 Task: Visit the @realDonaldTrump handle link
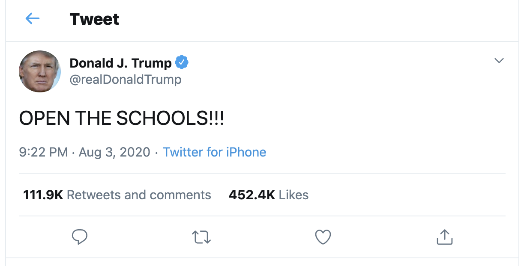126,80
